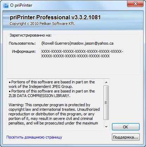The width and height of the screenshot is (146, 147).
Task: Click the priPrinter icon in title bar
Action: click(x=6, y=5)
